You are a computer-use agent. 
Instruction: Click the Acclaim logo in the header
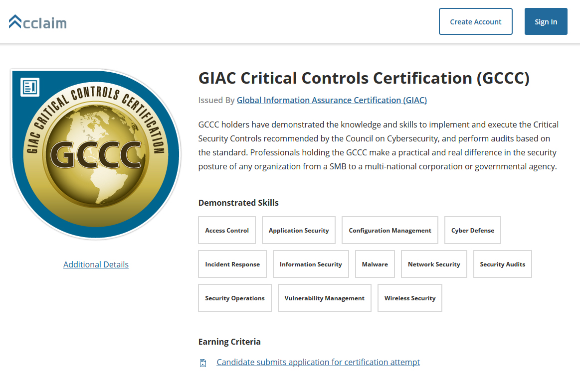pyautogui.click(x=38, y=22)
